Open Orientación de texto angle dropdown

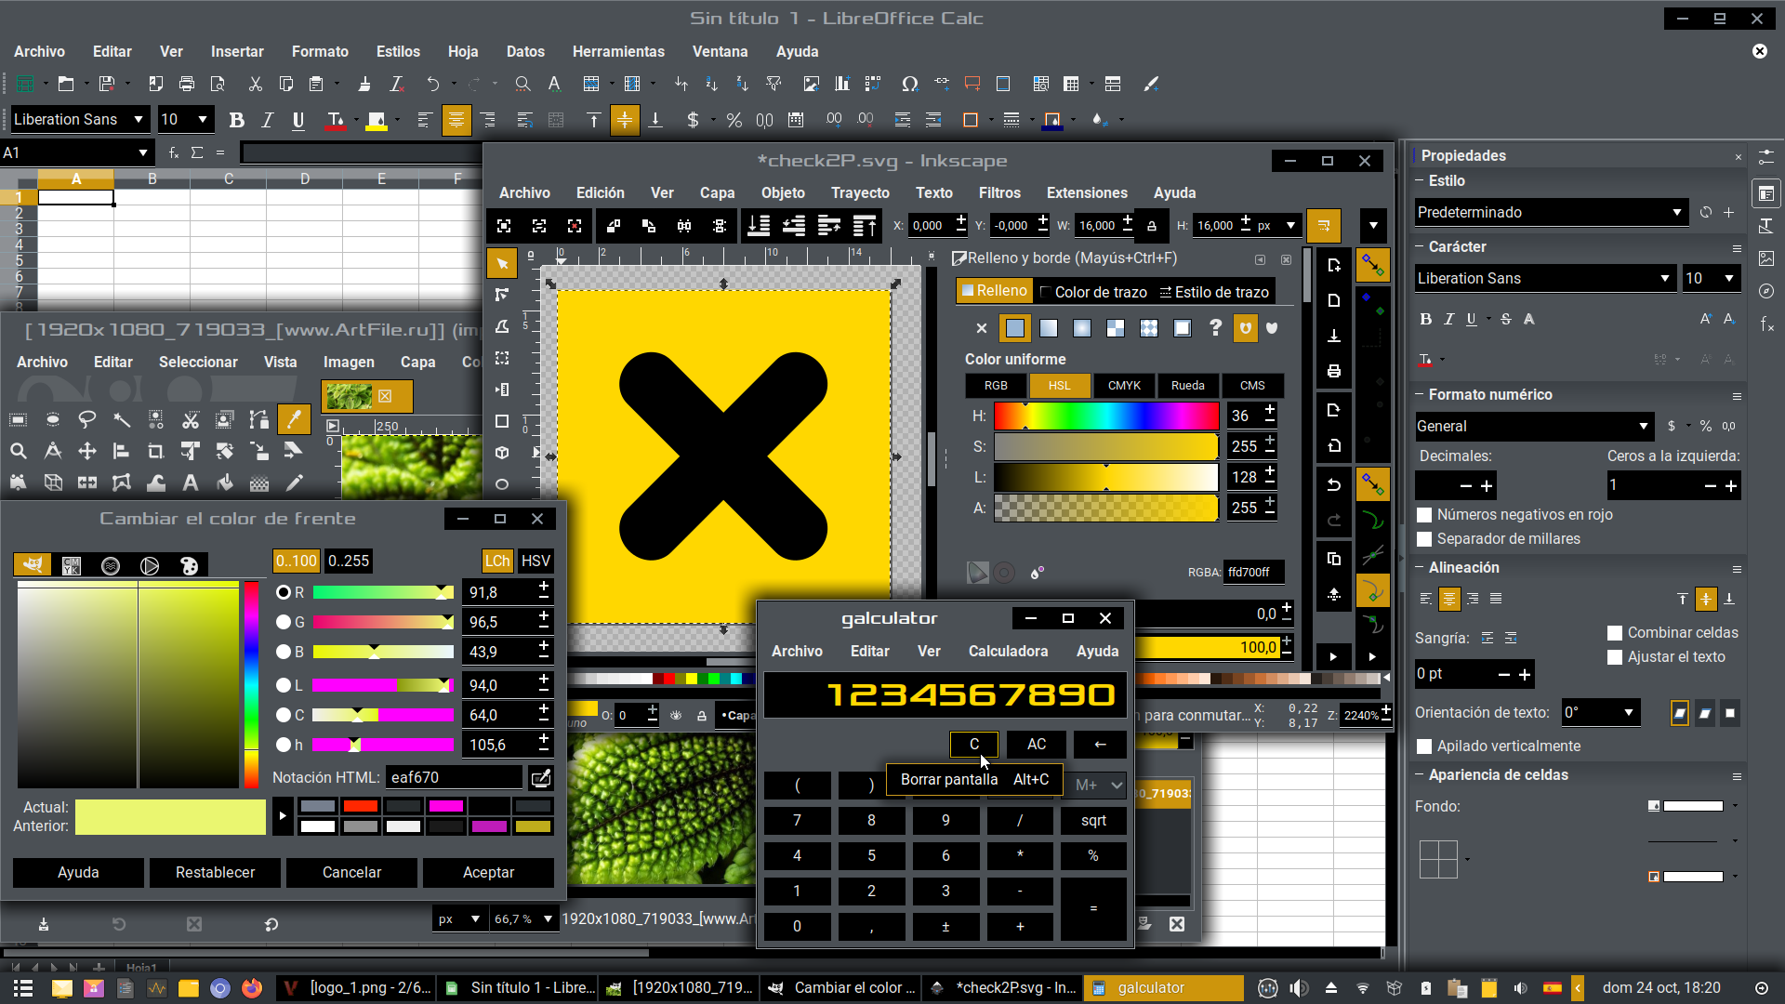[1629, 713]
